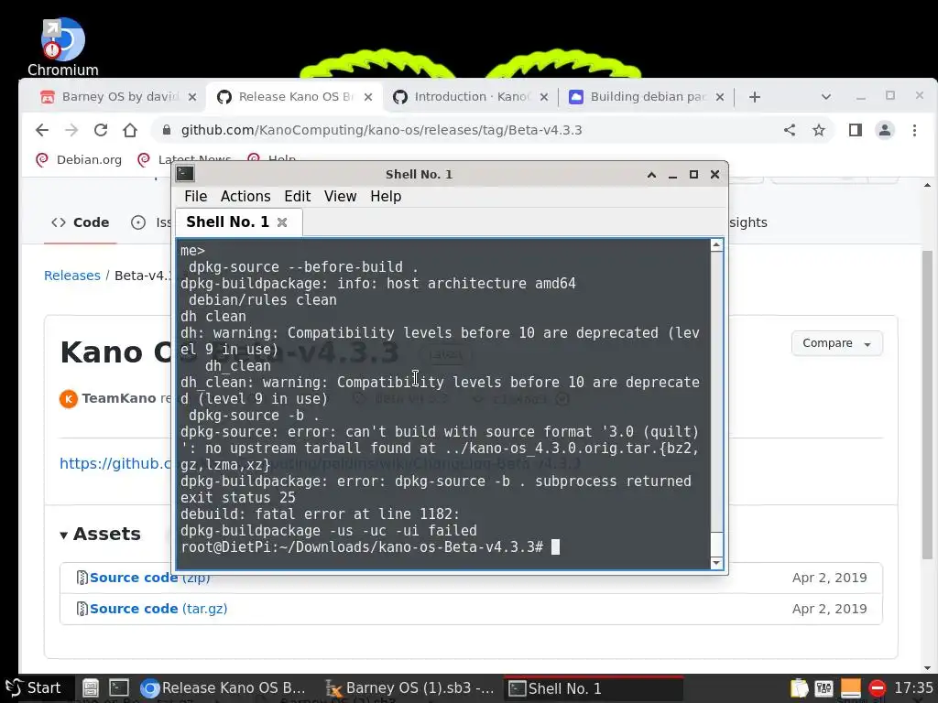This screenshot has height=703, width=938.
Task: Collapse the Assets section
Action: [x=100, y=534]
